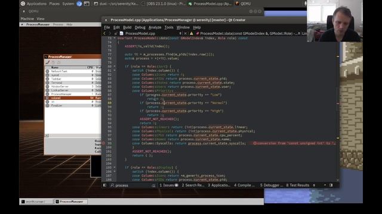The image size is (382, 214).
Task: Open the 1 Issues output pane
Action: coord(169,185)
